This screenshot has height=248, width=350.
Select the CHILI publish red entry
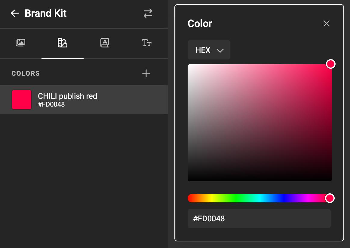point(67,100)
